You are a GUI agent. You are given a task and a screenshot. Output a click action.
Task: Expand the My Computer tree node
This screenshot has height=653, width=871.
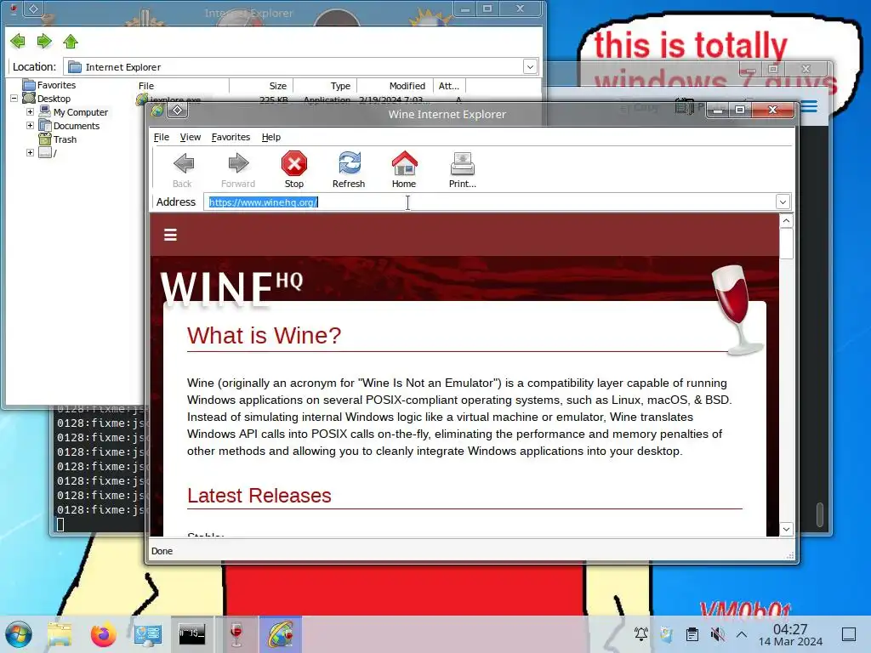point(30,111)
